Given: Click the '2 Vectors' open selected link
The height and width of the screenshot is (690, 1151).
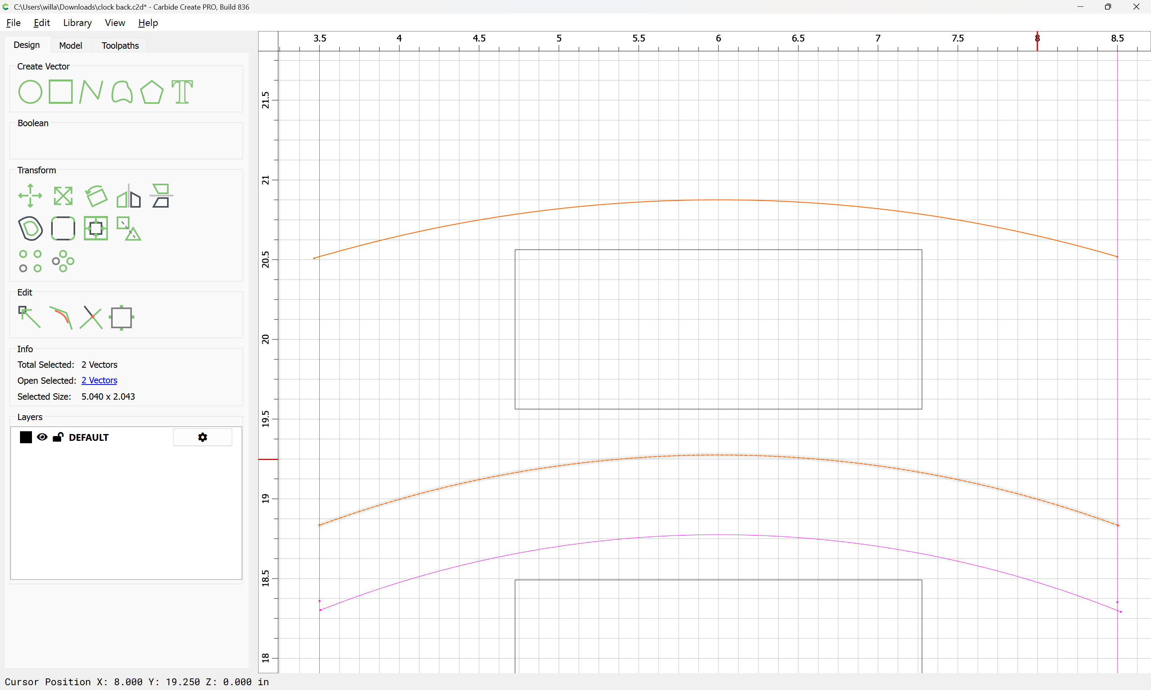Looking at the screenshot, I should point(99,380).
